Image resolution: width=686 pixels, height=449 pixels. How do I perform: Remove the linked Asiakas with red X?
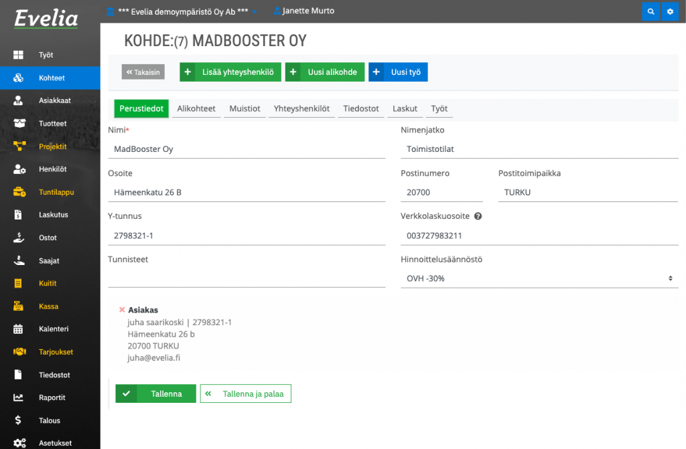tap(122, 310)
